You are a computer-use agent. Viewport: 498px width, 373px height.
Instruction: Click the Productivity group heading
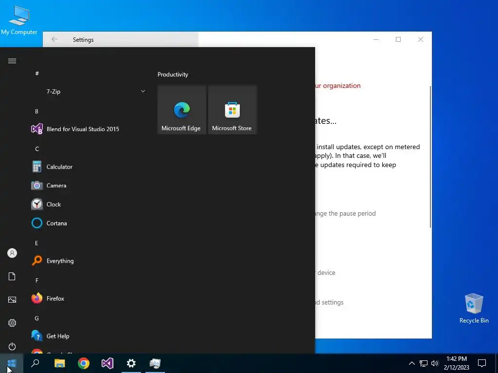(173, 74)
